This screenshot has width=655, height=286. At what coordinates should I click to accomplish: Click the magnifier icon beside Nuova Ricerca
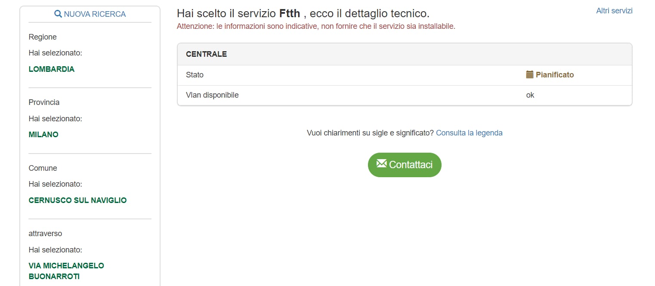tap(58, 14)
